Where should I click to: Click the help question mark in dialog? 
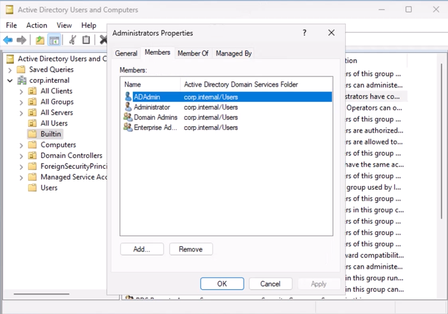tap(304, 32)
